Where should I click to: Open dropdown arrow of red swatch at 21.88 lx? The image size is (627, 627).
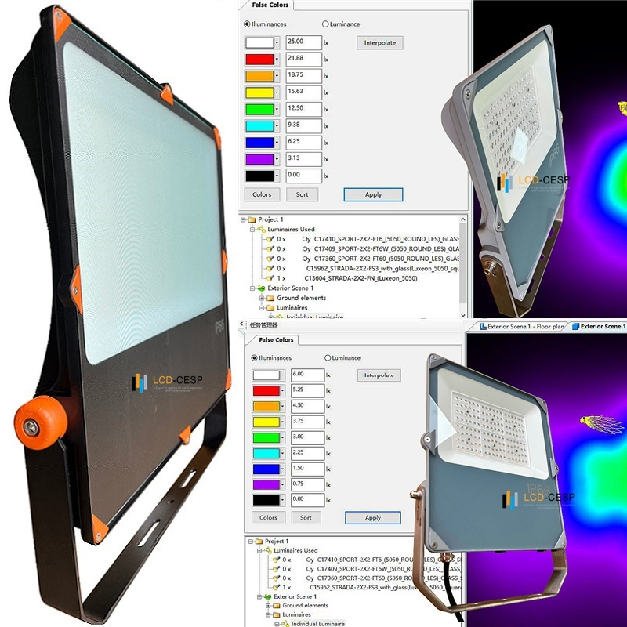(x=277, y=59)
